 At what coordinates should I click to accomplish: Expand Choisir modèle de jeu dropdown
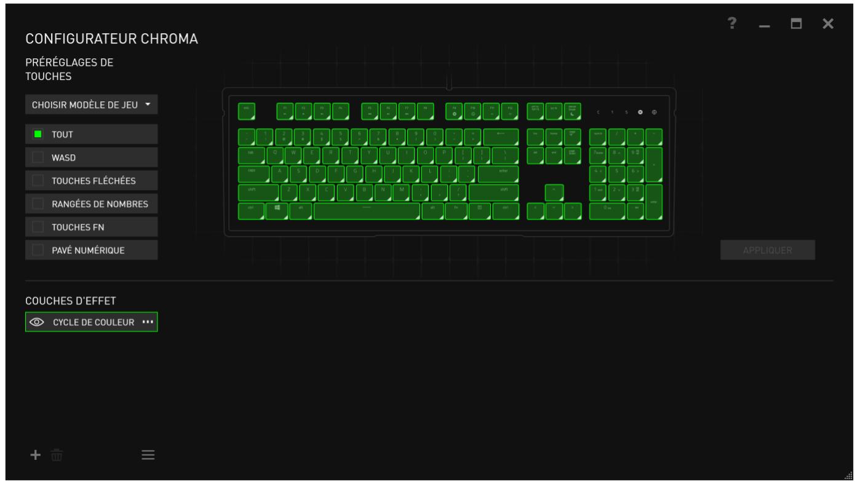[x=91, y=105]
